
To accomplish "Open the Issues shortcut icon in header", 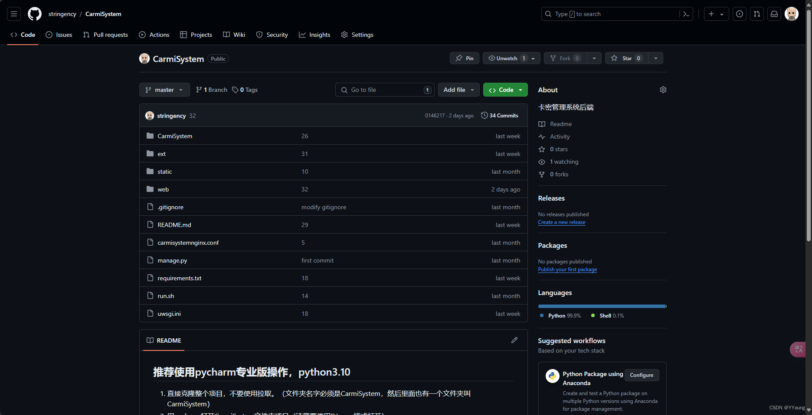I will [740, 14].
